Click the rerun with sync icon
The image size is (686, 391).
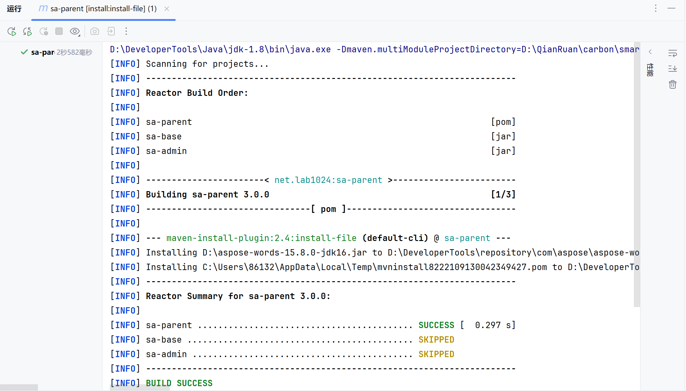click(27, 31)
